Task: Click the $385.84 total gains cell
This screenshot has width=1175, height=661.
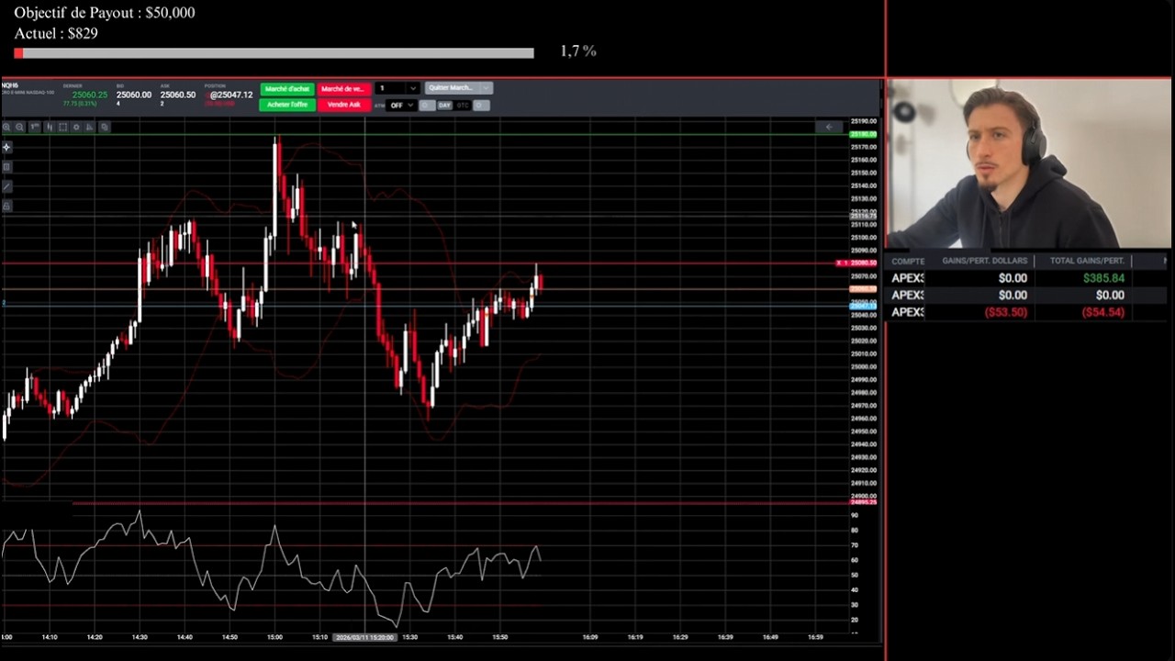Action: (1103, 278)
